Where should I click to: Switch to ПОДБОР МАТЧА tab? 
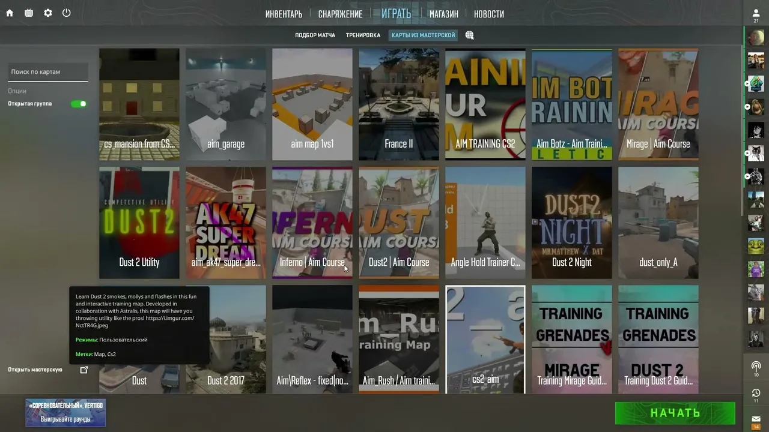click(315, 35)
